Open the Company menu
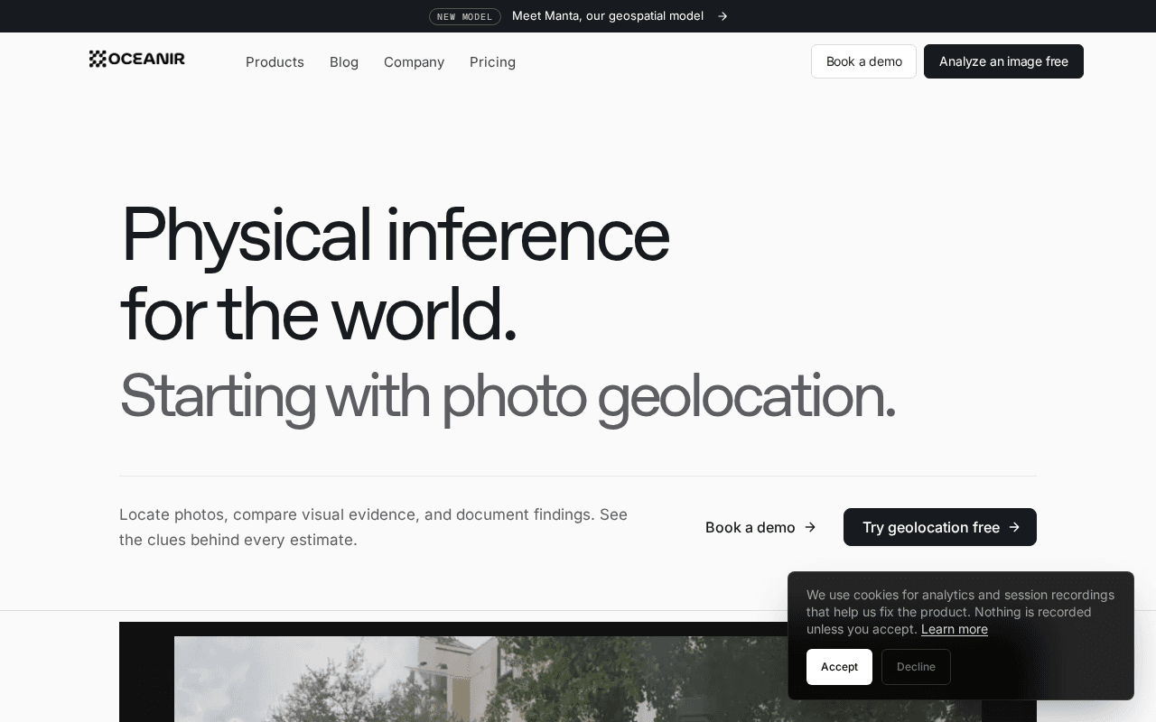The width and height of the screenshot is (1156, 722). (x=414, y=61)
